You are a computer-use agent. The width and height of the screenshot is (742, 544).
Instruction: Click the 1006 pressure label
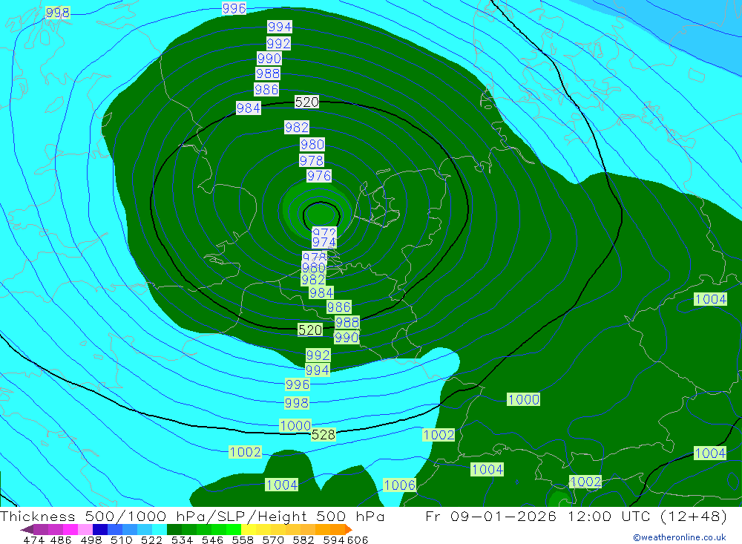click(x=399, y=485)
